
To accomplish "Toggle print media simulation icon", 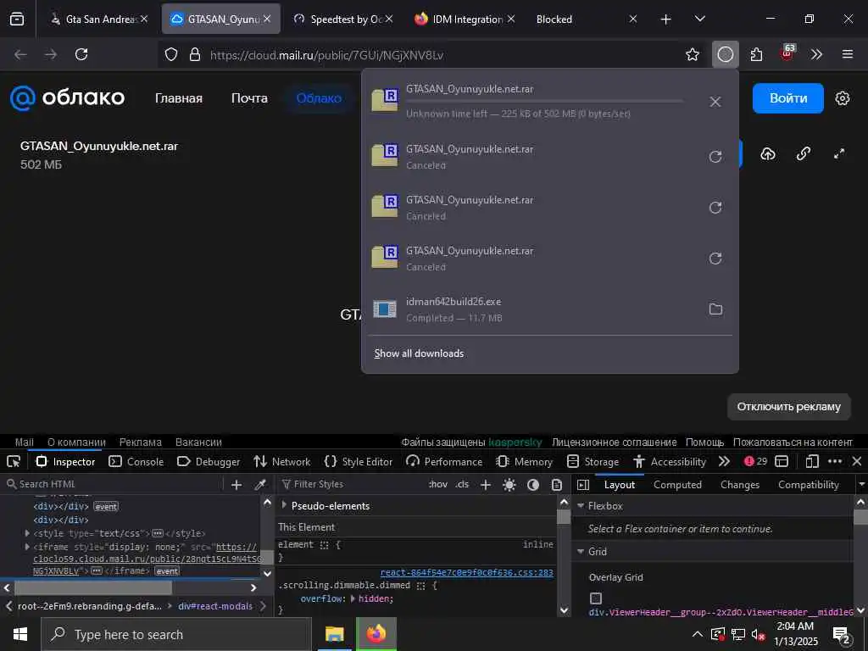I will pos(557,485).
